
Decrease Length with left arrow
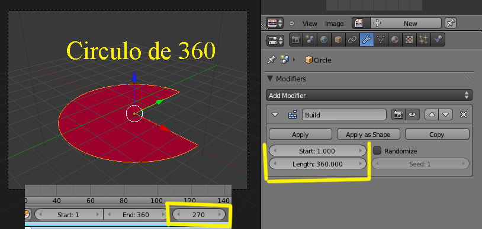[275, 163]
